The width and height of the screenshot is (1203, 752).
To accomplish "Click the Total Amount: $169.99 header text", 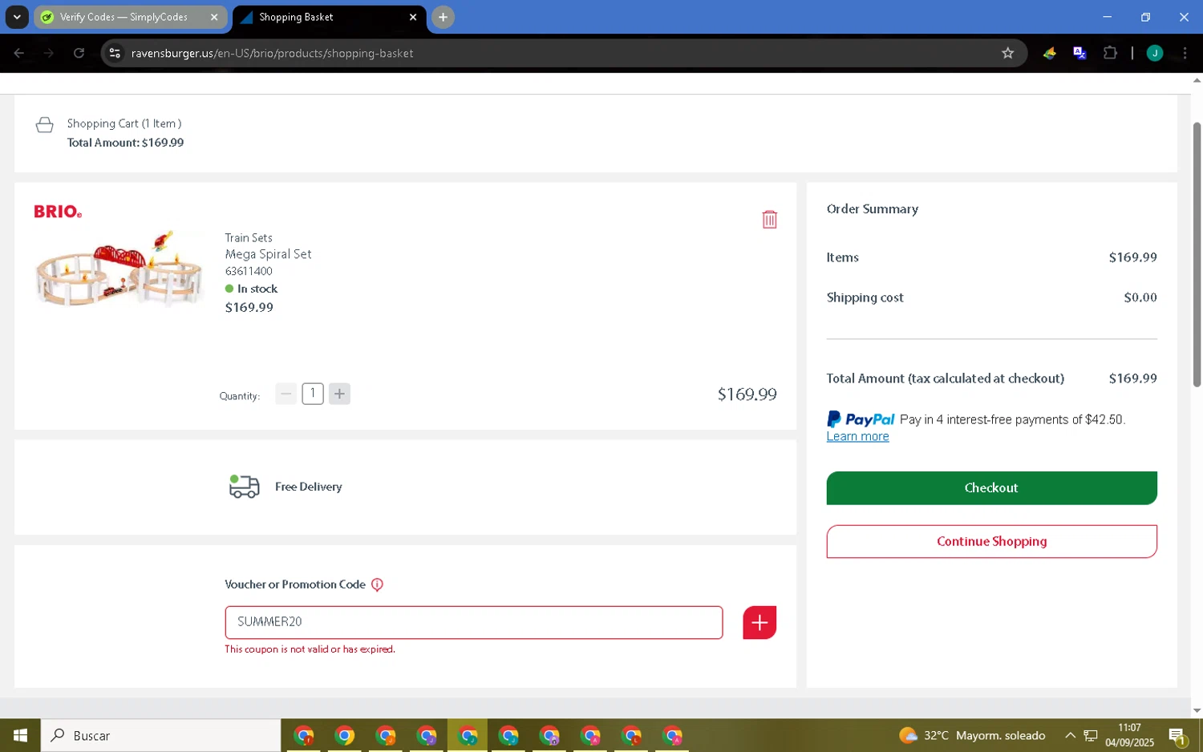I will pyautogui.click(x=125, y=143).
